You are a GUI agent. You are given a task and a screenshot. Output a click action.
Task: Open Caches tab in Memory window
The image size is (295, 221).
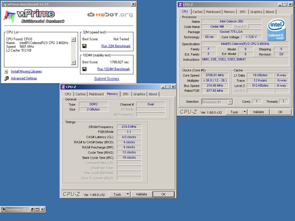(x=81, y=94)
